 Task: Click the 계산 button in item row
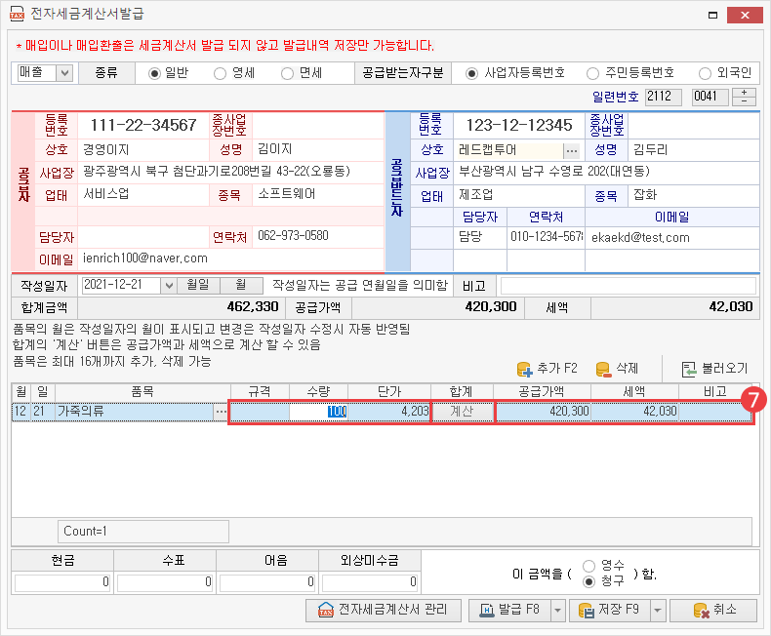pyautogui.click(x=462, y=412)
